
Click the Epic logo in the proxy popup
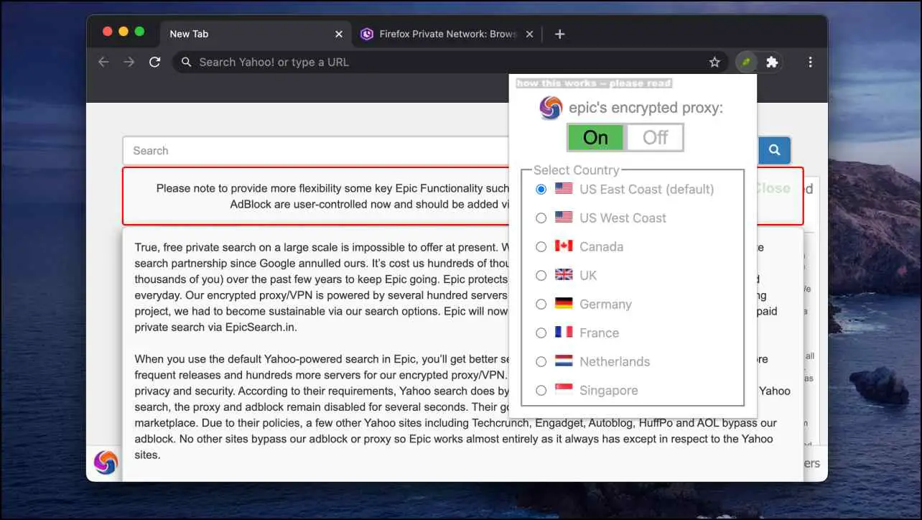coord(551,108)
